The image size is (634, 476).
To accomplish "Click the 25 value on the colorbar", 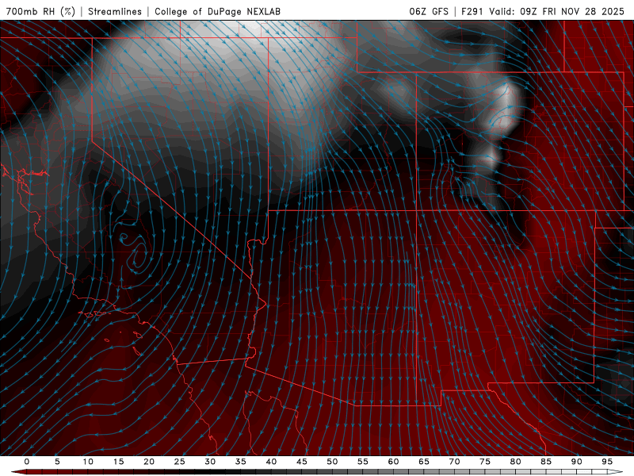I will click(x=180, y=462).
